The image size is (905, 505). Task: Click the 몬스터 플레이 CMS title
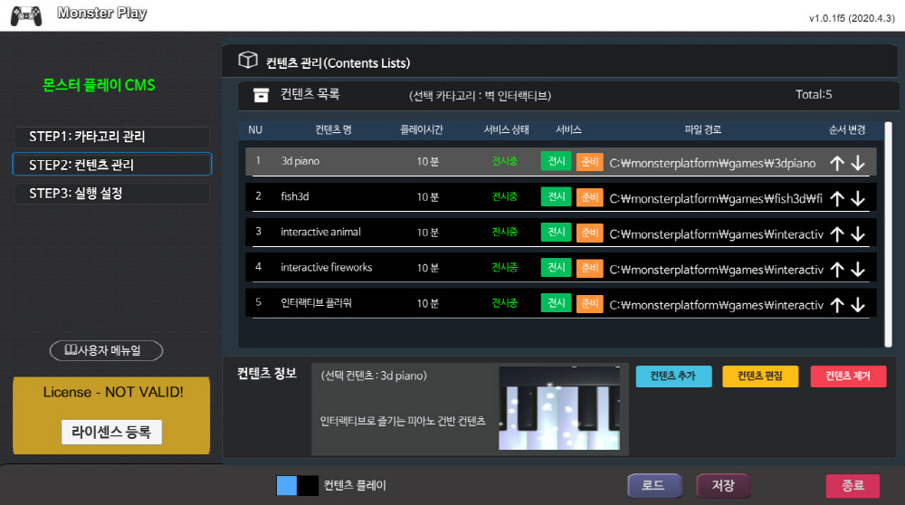(99, 85)
